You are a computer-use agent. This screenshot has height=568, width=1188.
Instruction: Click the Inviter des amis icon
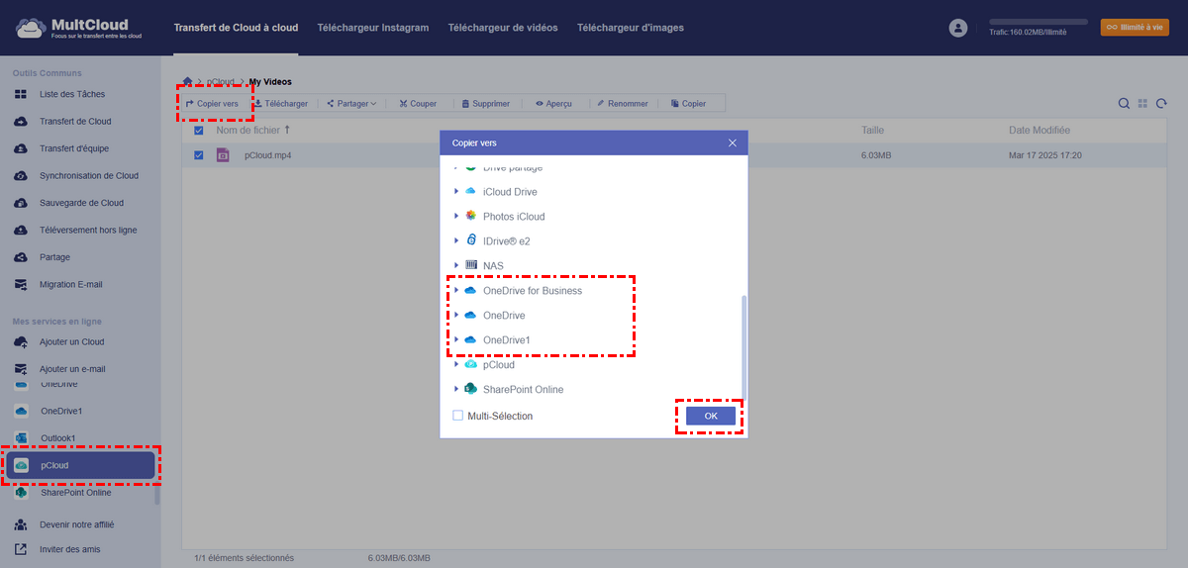pos(21,549)
